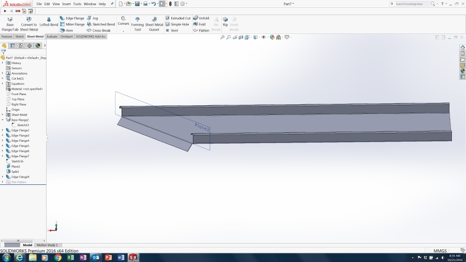Screen dimensions: 466x262
Task: Expand the Sheet-Metal tree node
Action: click(x=3, y=115)
